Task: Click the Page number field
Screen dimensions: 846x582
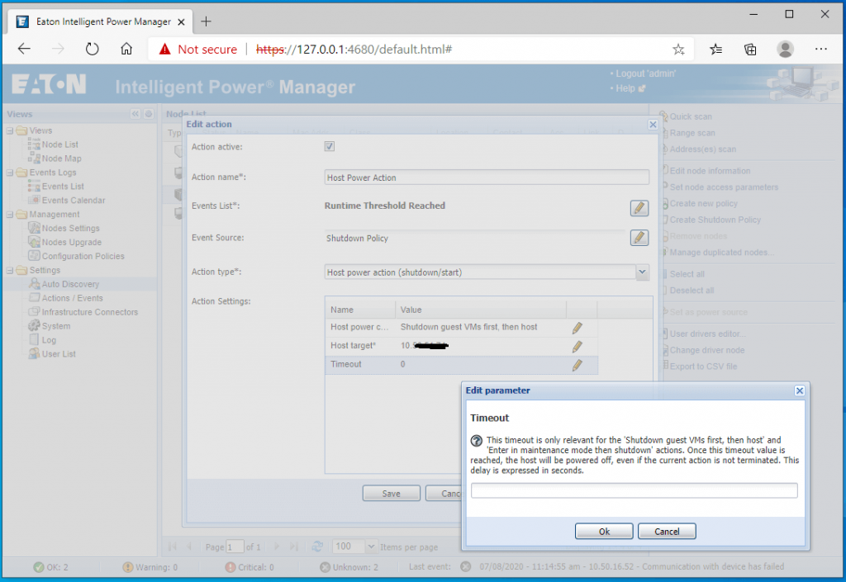Action: click(235, 547)
